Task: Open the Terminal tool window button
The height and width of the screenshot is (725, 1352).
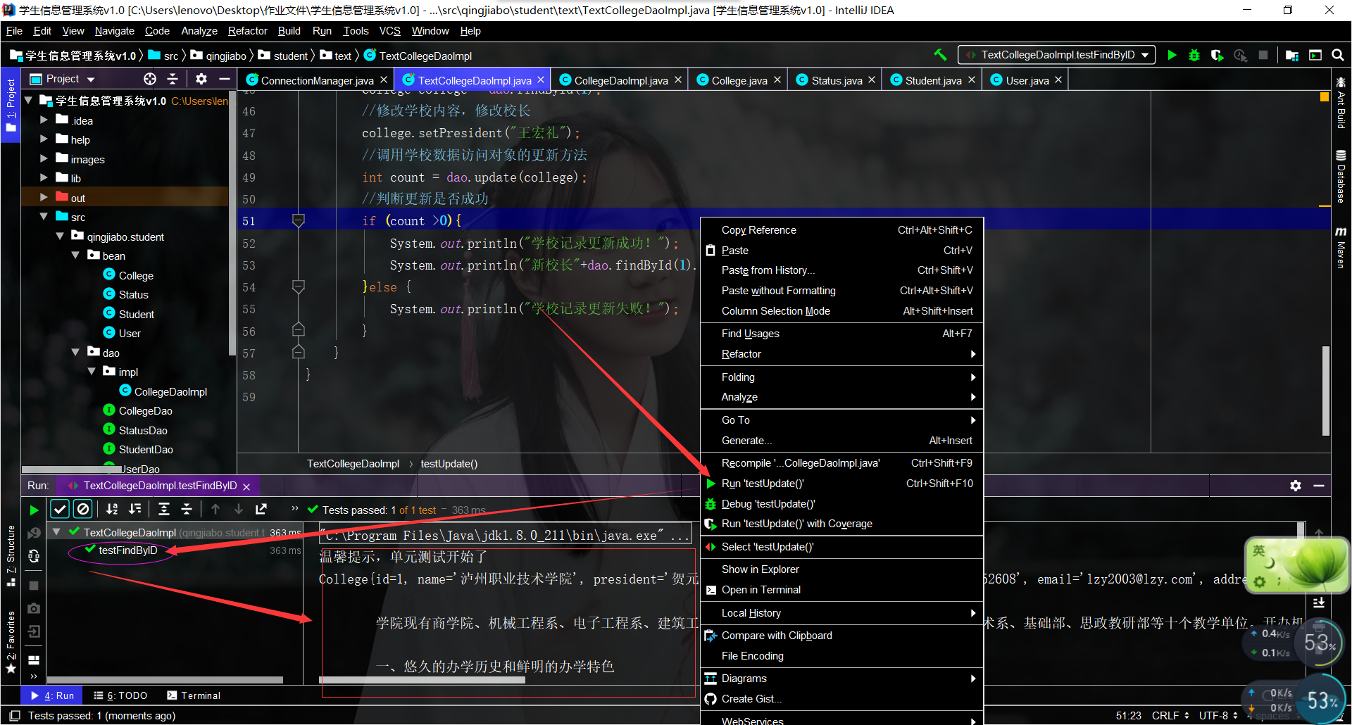Action: pos(194,695)
